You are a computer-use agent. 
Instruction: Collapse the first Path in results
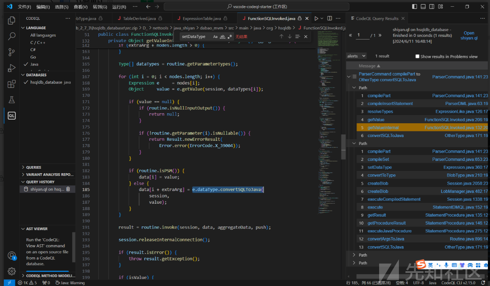(354, 88)
